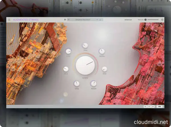Viewport: 171px width, 127px height.
Task: Open the preset library browser icon
Action: click(x=65, y=20)
